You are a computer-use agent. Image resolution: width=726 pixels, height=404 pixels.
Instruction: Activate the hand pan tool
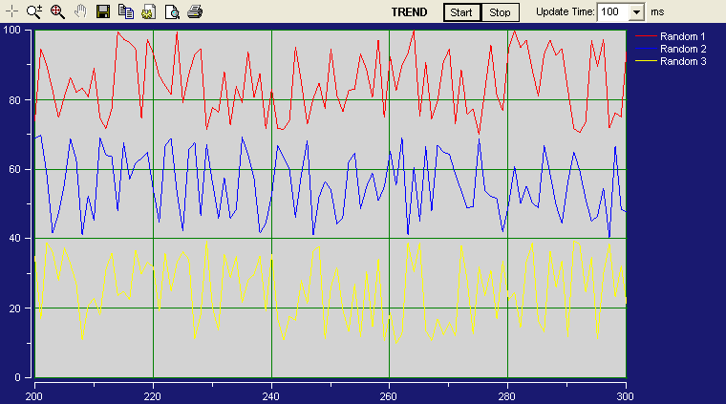coord(80,12)
